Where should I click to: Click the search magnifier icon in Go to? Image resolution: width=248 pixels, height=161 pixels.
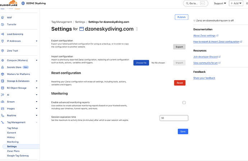pos(187,3)
